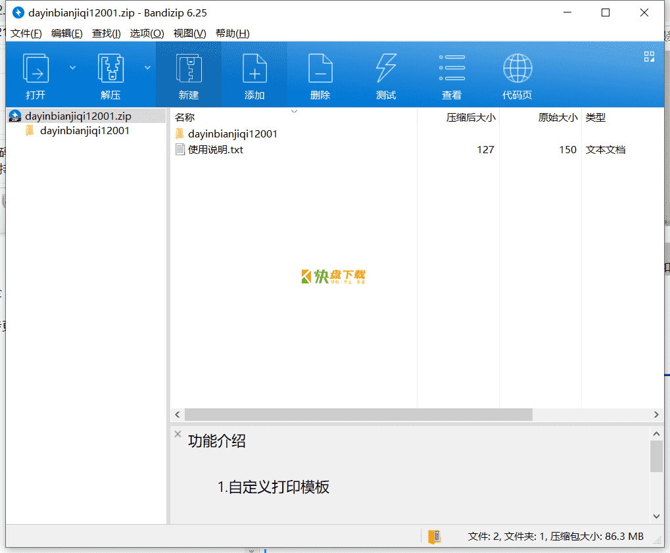The image size is (670, 553).
Task: Maximize the Bandizip window
Action: pyautogui.click(x=606, y=12)
